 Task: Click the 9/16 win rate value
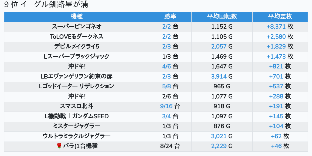coord(166,106)
